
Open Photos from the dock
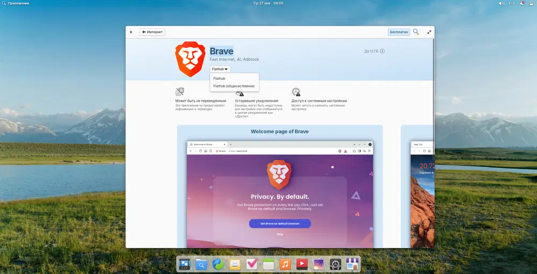(x=319, y=264)
